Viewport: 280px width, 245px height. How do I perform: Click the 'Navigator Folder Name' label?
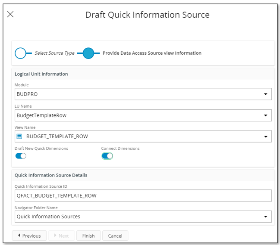point(36,208)
